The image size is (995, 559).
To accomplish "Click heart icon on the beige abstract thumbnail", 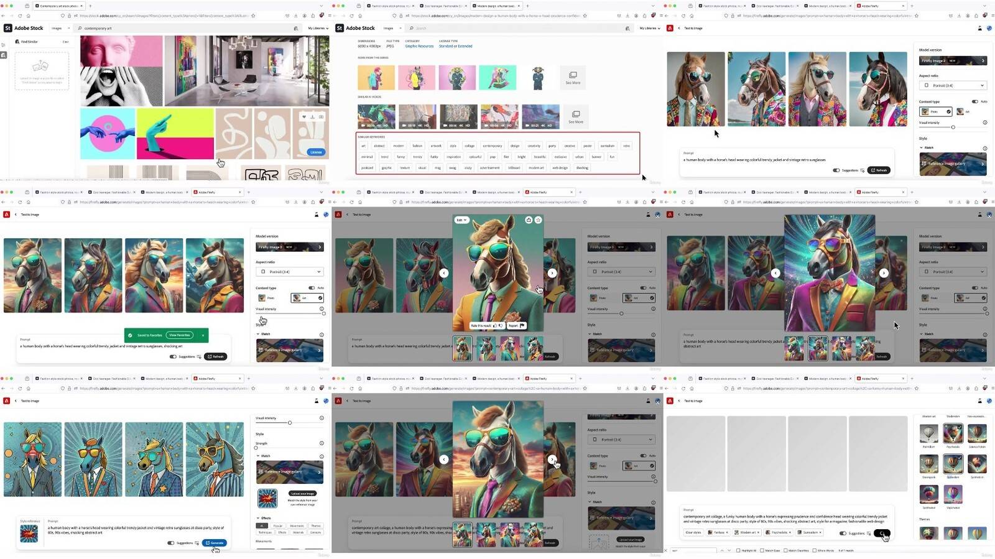I will pyautogui.click(x=303, y=116).
